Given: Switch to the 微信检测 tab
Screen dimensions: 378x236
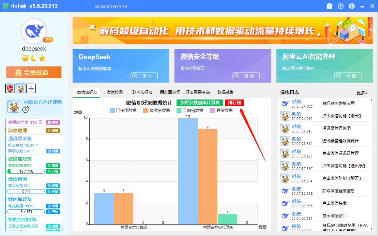Looking at the screenshot, I should coord(115,92).
